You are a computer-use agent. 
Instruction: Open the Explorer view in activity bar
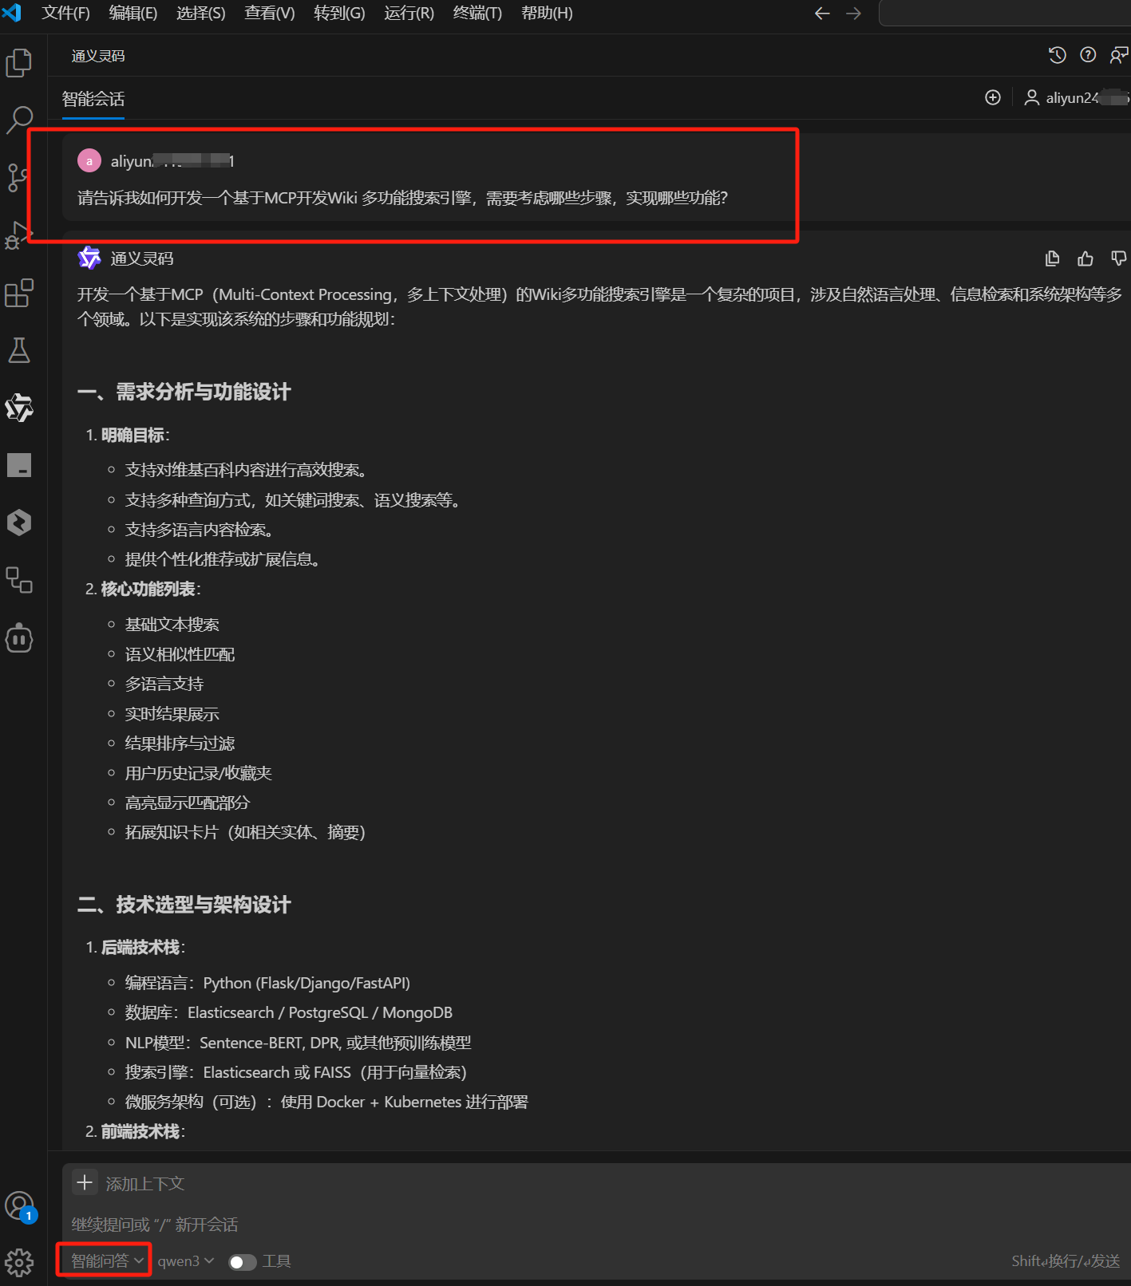pos(19,63)
